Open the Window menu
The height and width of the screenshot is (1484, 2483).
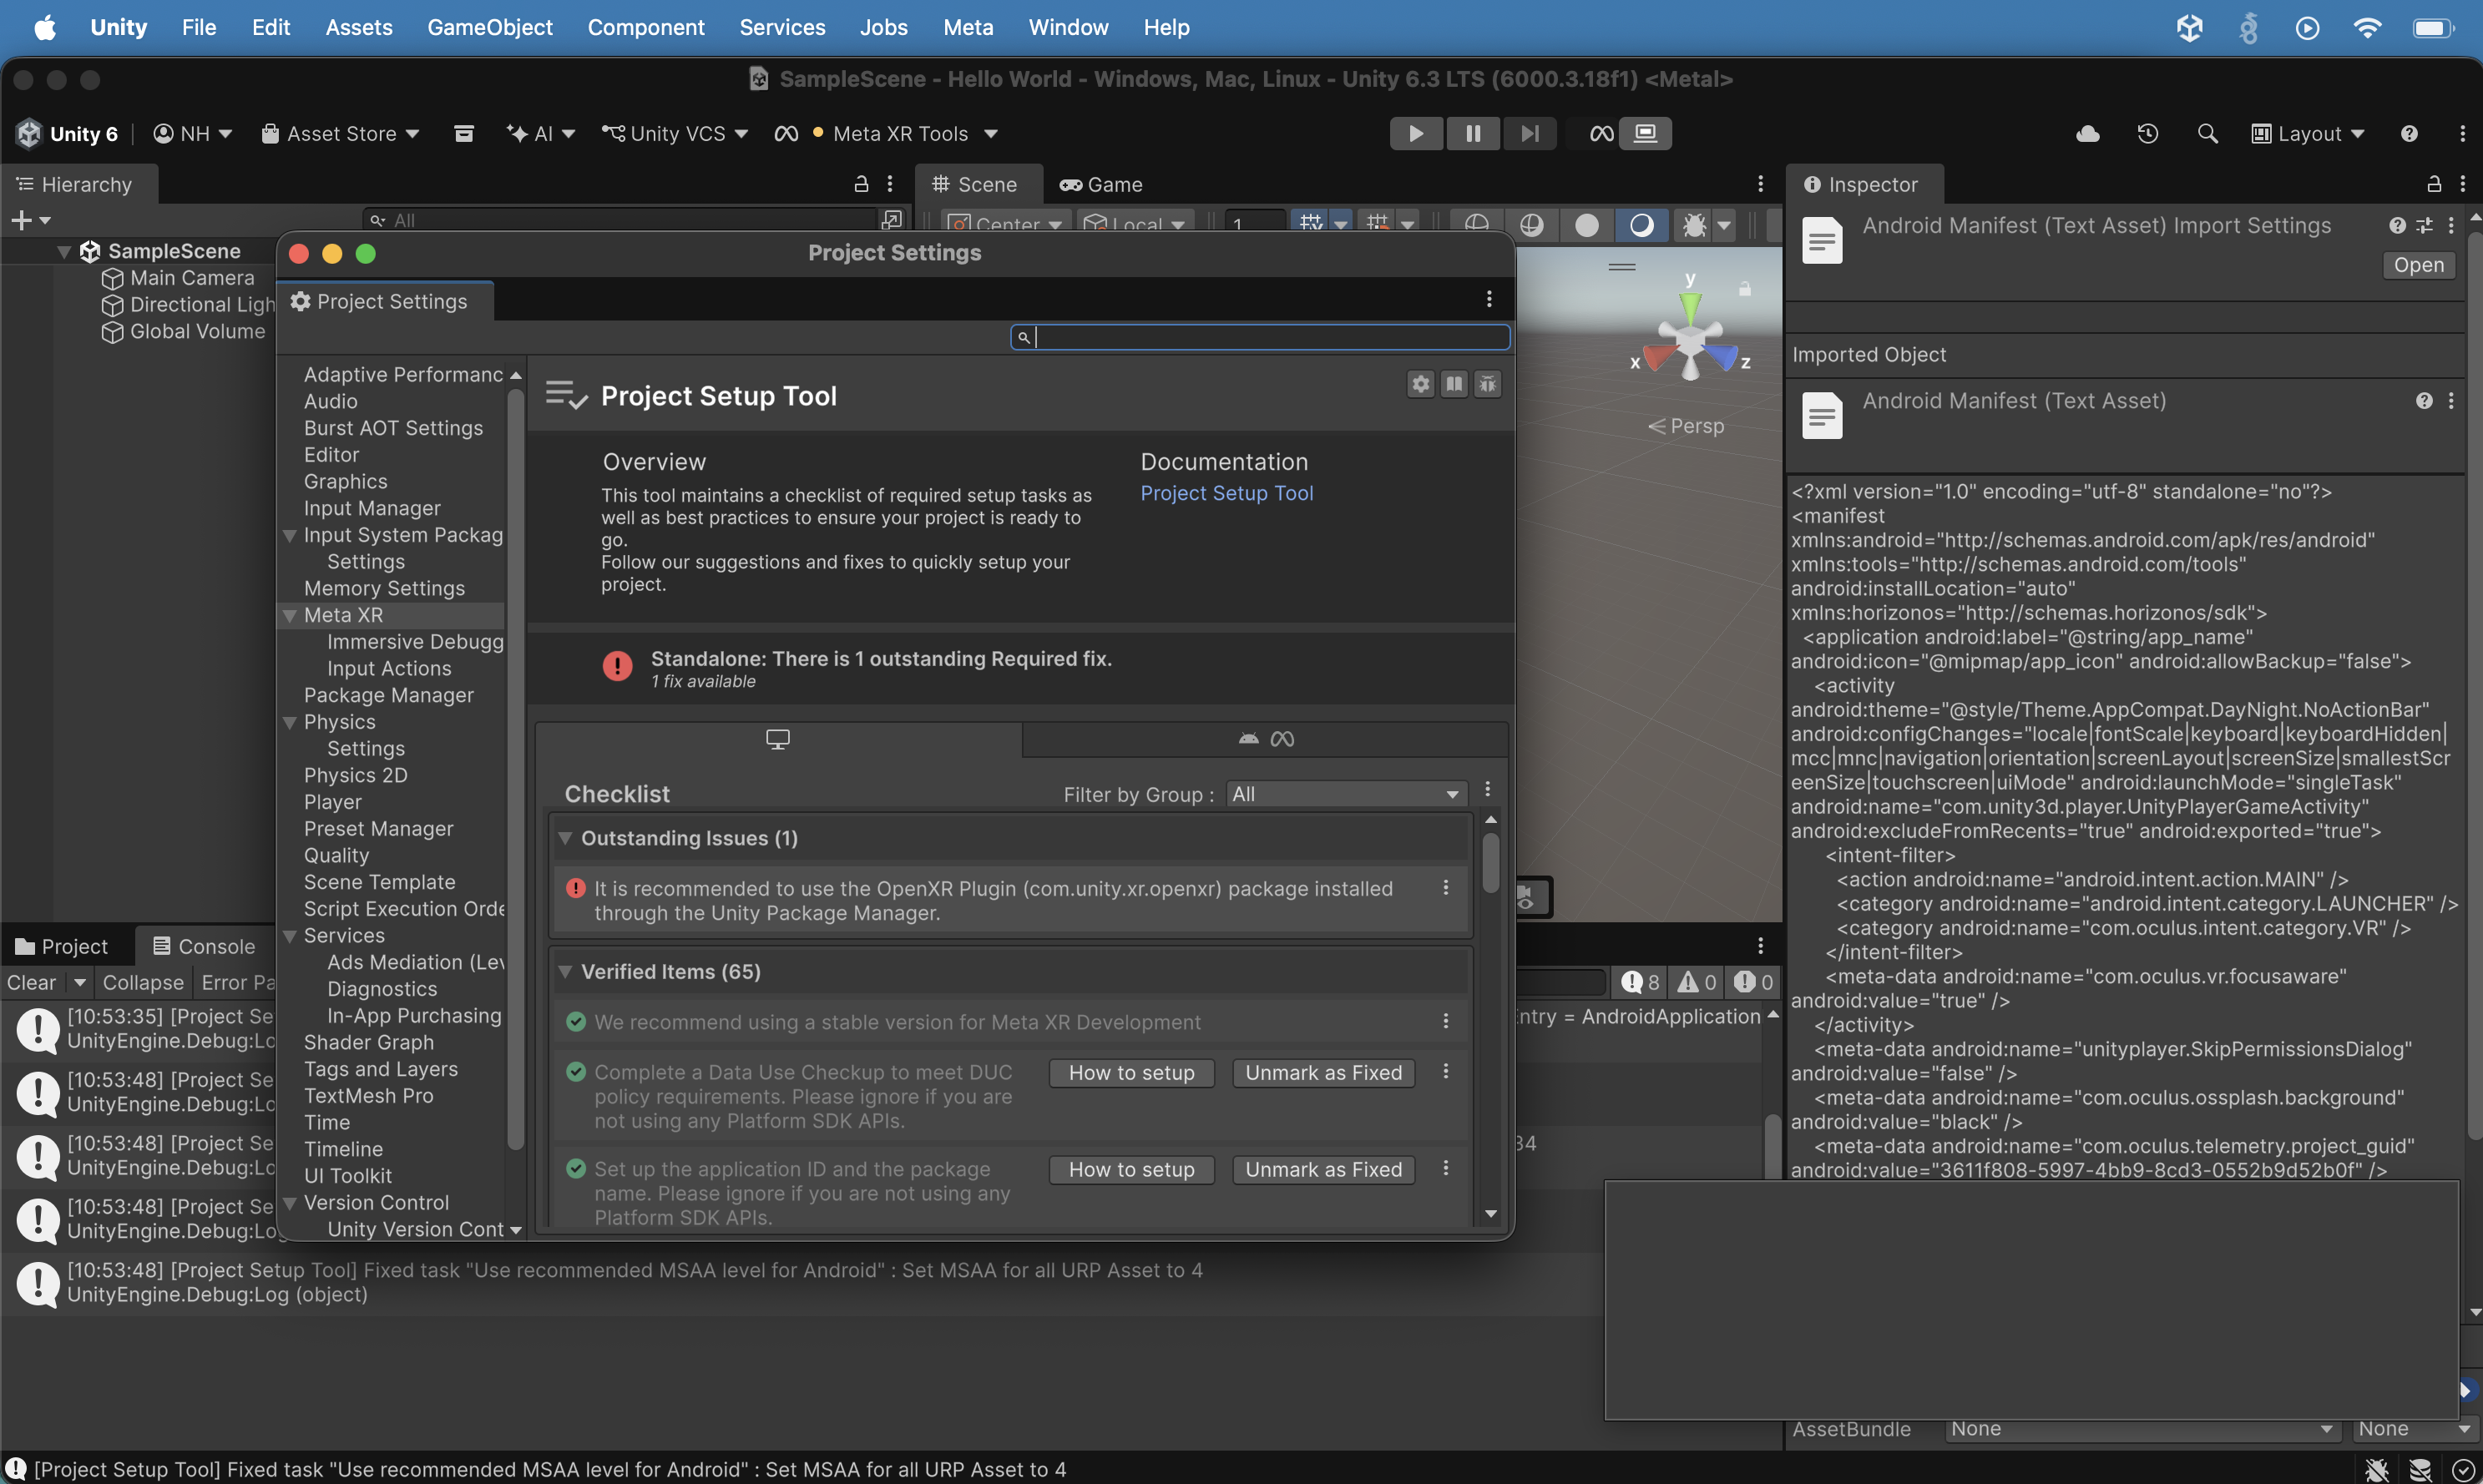pos(1068,27)
